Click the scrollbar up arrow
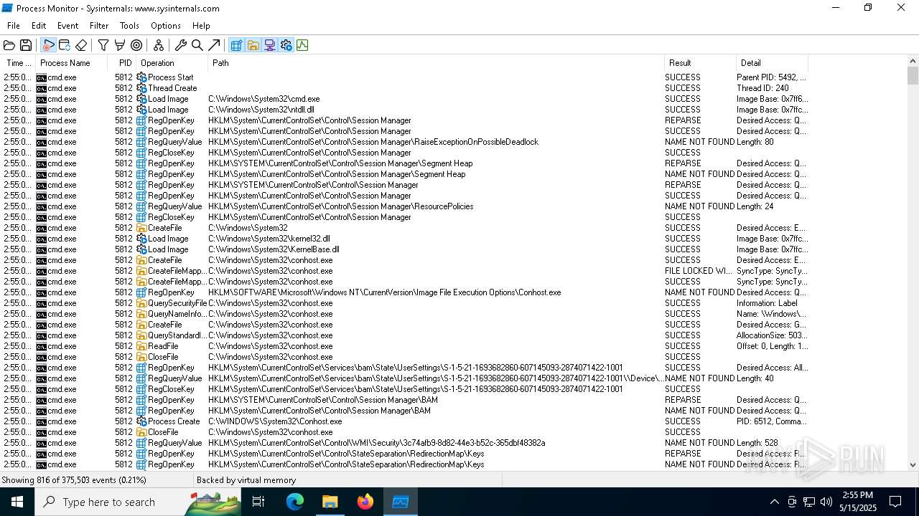 (x=913, y=62)
